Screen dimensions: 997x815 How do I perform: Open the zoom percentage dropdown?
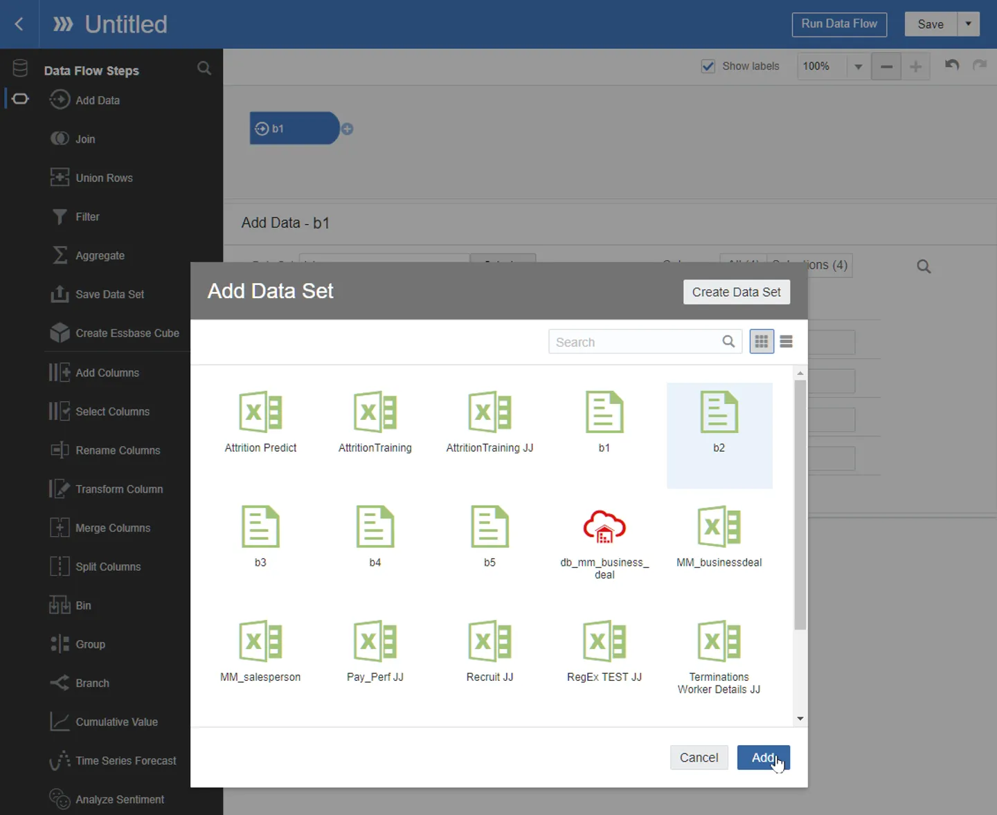[859, 66]
